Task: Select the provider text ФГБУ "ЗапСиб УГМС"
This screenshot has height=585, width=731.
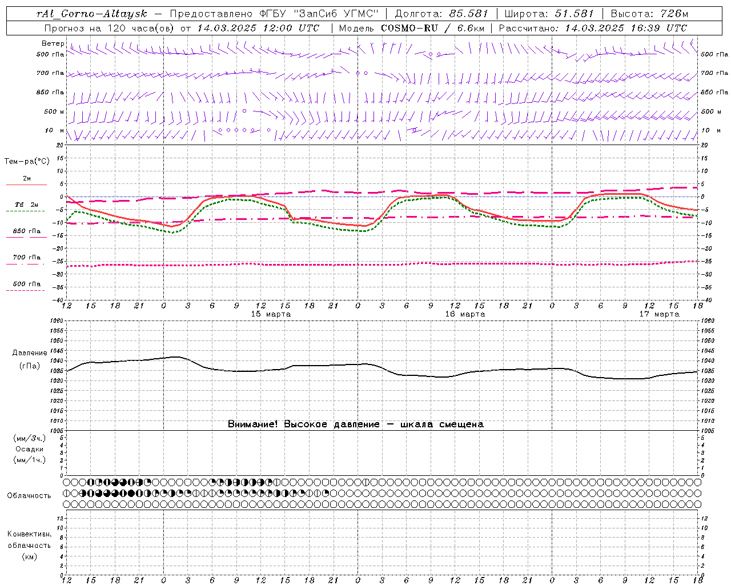Action: [319, 14]
